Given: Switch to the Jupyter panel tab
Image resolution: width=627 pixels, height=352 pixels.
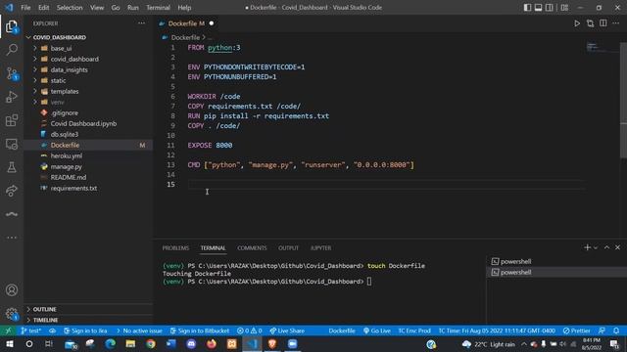Looking at the screenshot, I should click(320, 247).
